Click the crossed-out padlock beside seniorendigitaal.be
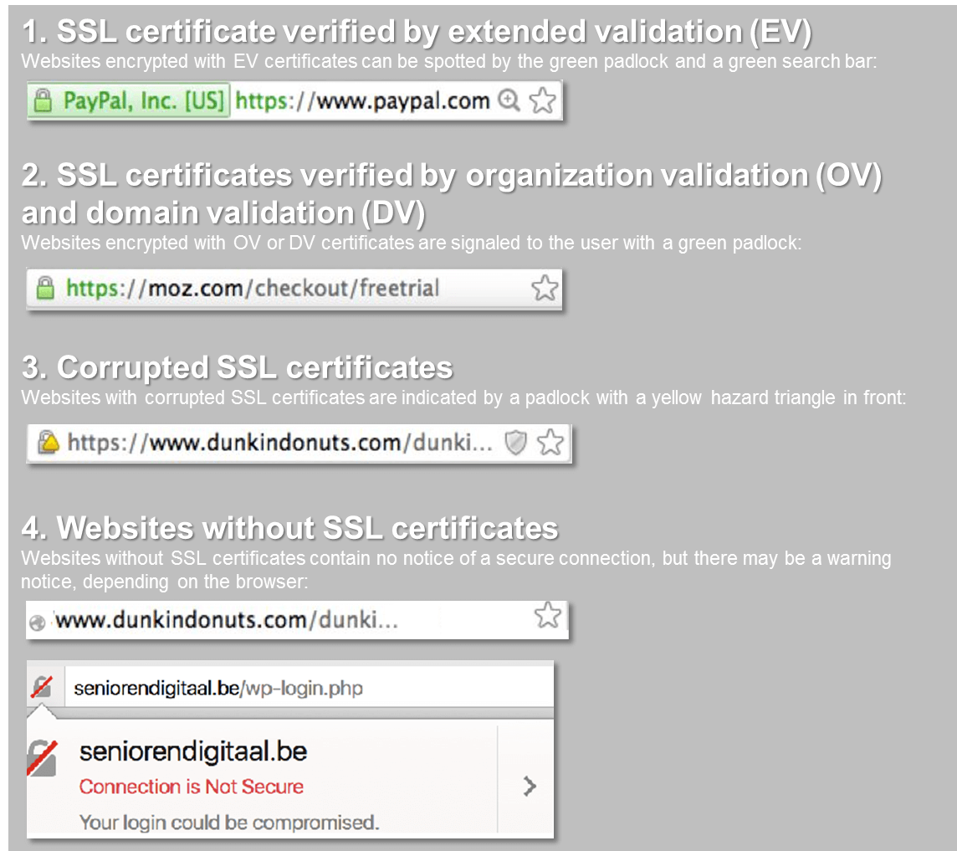The image size is (957, 851). (42, 687)
